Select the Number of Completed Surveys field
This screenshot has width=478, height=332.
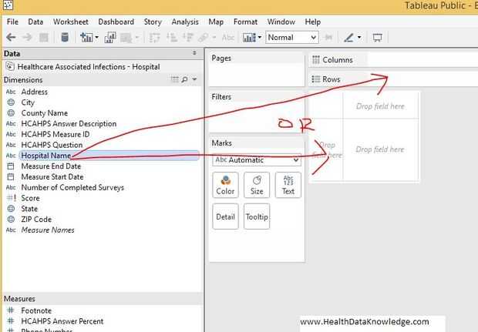[x=72, y=188]
